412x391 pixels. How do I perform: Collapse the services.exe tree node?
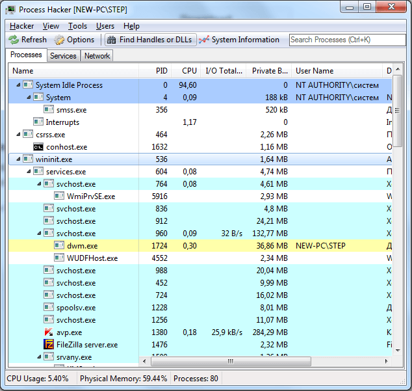point(29,172)
